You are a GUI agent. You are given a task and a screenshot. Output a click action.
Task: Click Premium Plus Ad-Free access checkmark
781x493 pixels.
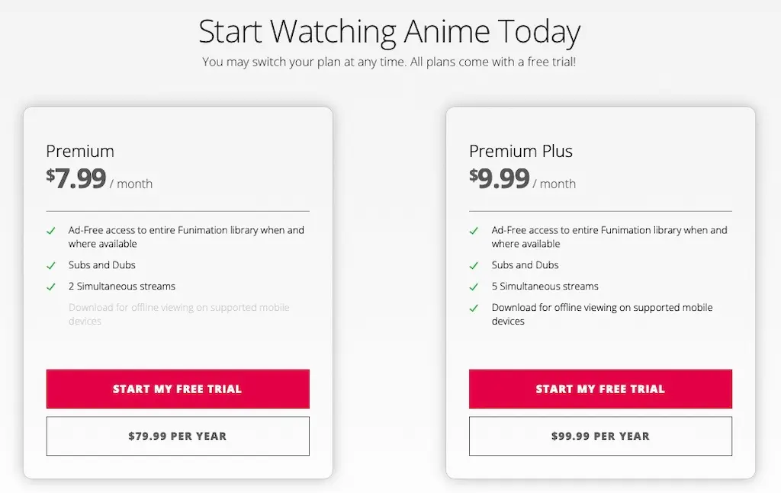[x=474, y=231]
